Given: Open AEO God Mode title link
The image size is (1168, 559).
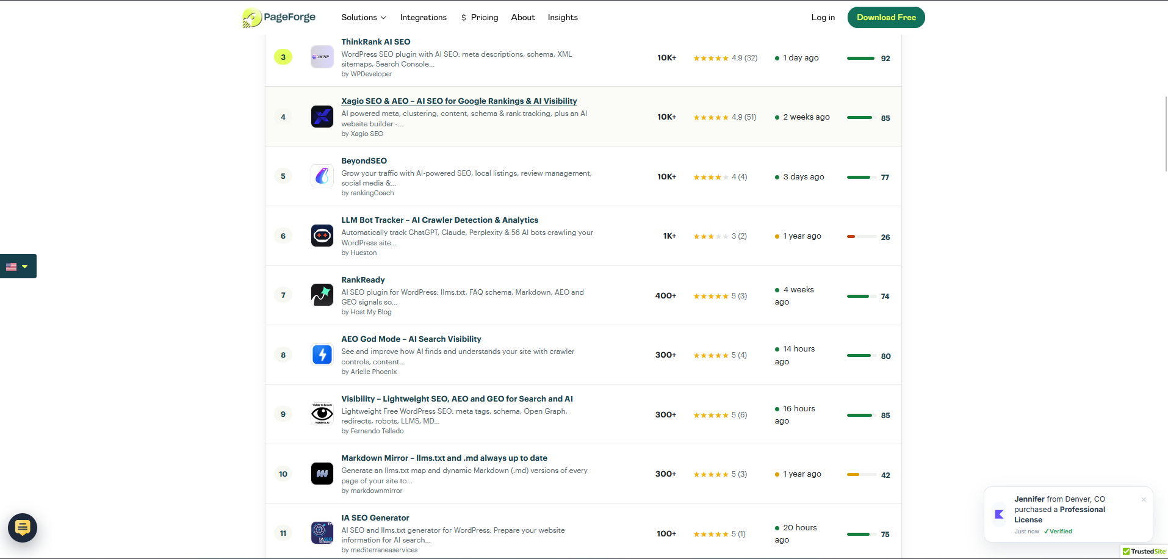Looking at the screenshot, I should (x=411, y=339).
